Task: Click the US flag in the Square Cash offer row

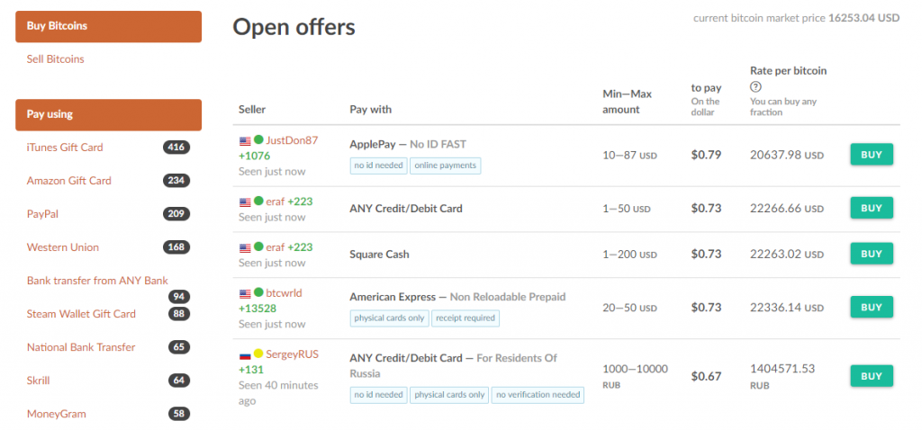Action: (x=245, y=248)
